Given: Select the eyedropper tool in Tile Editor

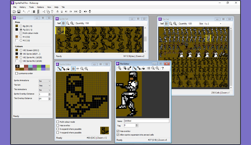Looking at the screenshot, I should (x=129, y=68).
